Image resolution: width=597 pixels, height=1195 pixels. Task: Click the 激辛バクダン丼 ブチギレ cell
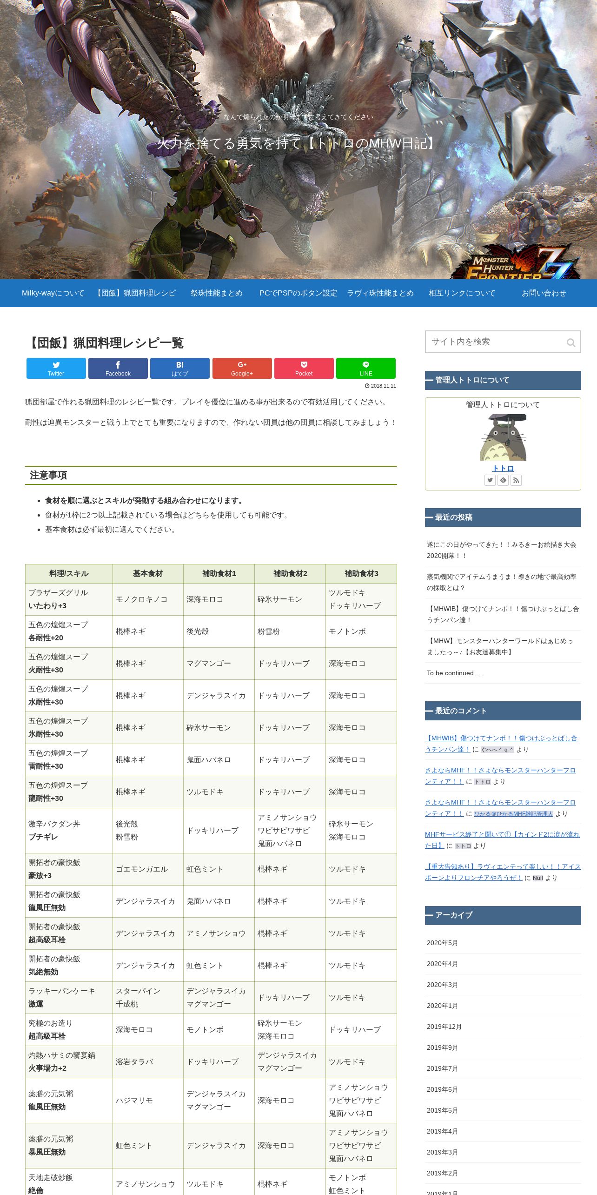pyautogui.click(x=69, y=831)
